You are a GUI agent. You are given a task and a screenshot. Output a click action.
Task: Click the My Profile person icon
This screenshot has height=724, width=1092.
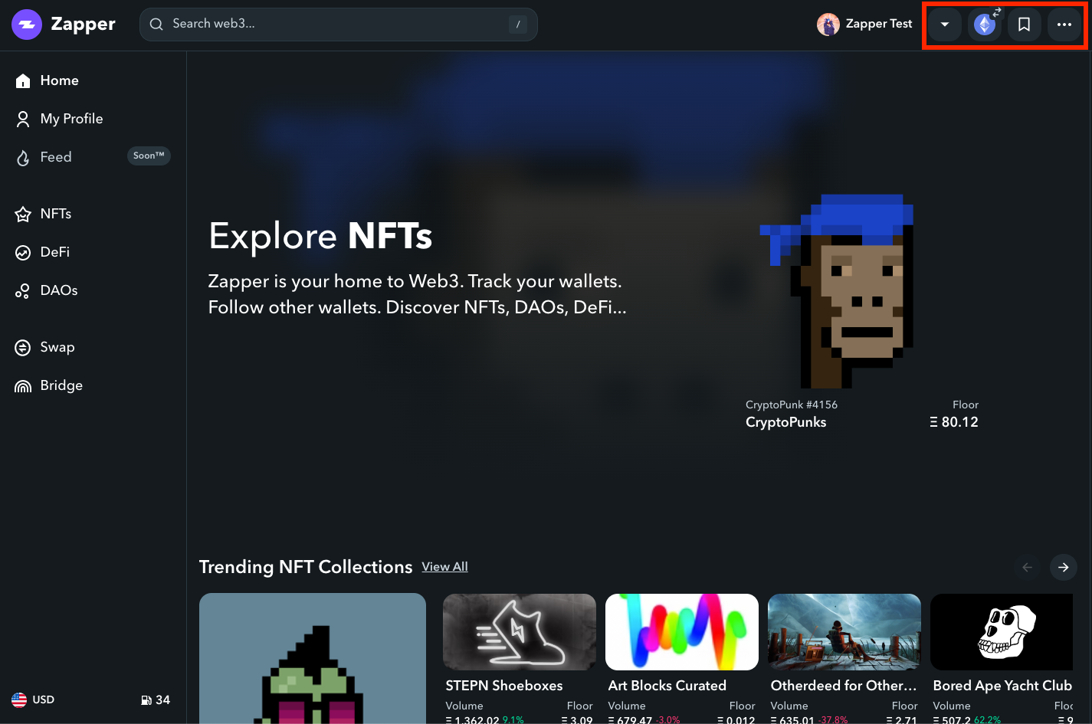click(23, 119)
